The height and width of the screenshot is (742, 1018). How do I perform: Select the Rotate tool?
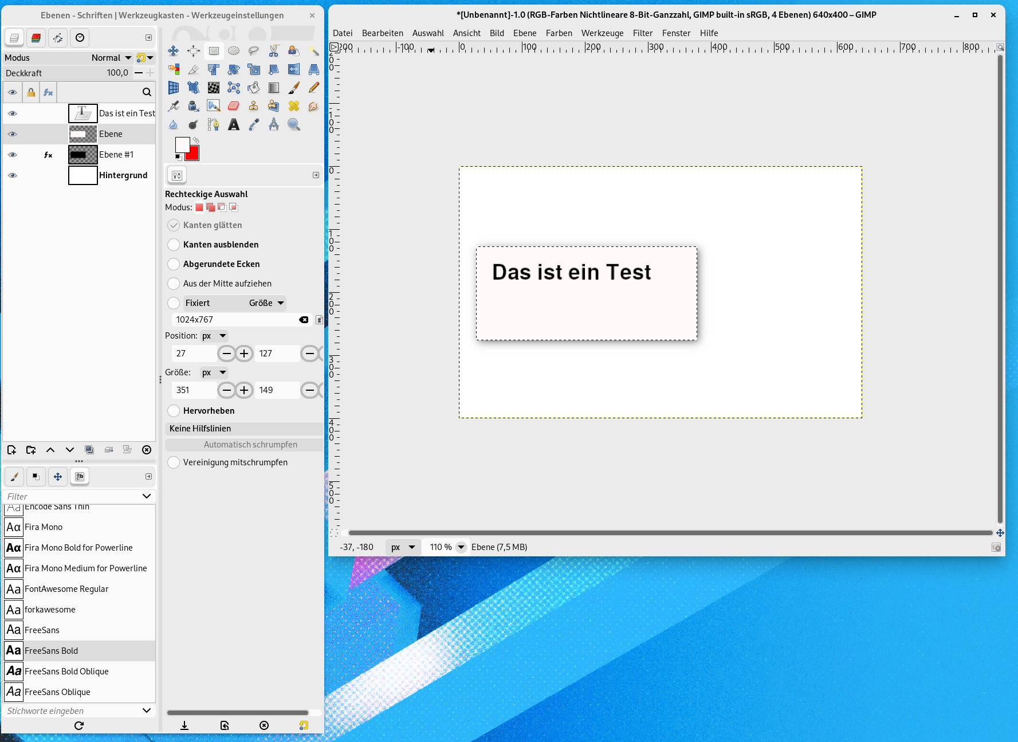(x=234, y=69)
